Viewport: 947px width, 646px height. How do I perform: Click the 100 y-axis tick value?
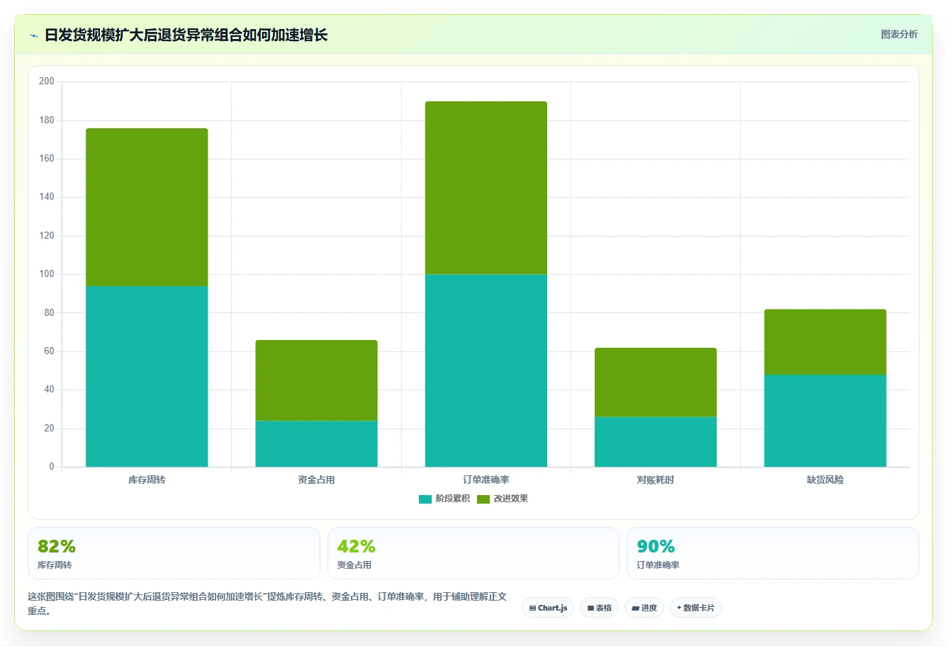(47, 274)
